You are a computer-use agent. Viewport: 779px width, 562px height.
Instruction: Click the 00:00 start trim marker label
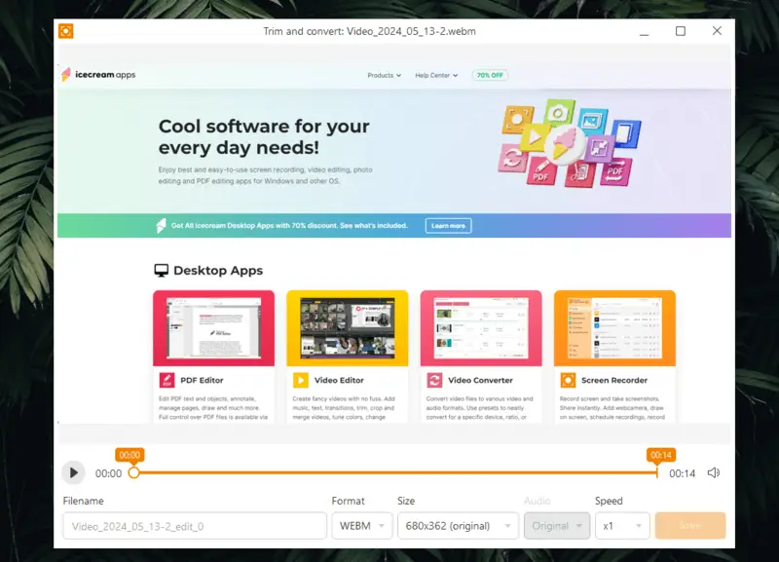pos(130,455)
